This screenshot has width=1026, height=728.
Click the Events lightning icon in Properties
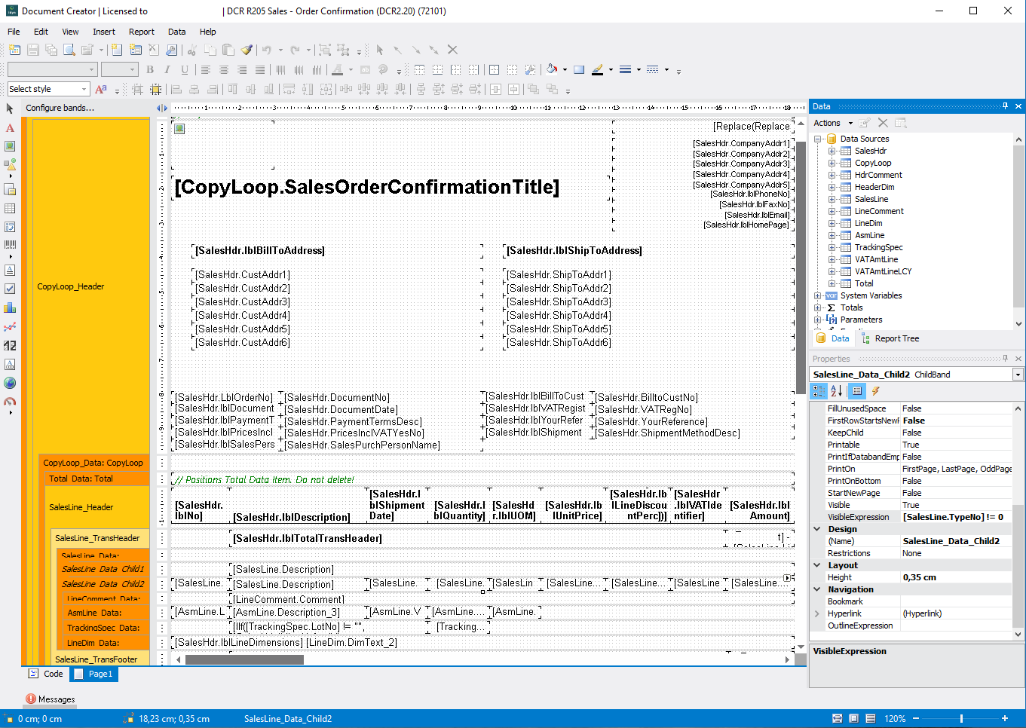pos(875,391)
